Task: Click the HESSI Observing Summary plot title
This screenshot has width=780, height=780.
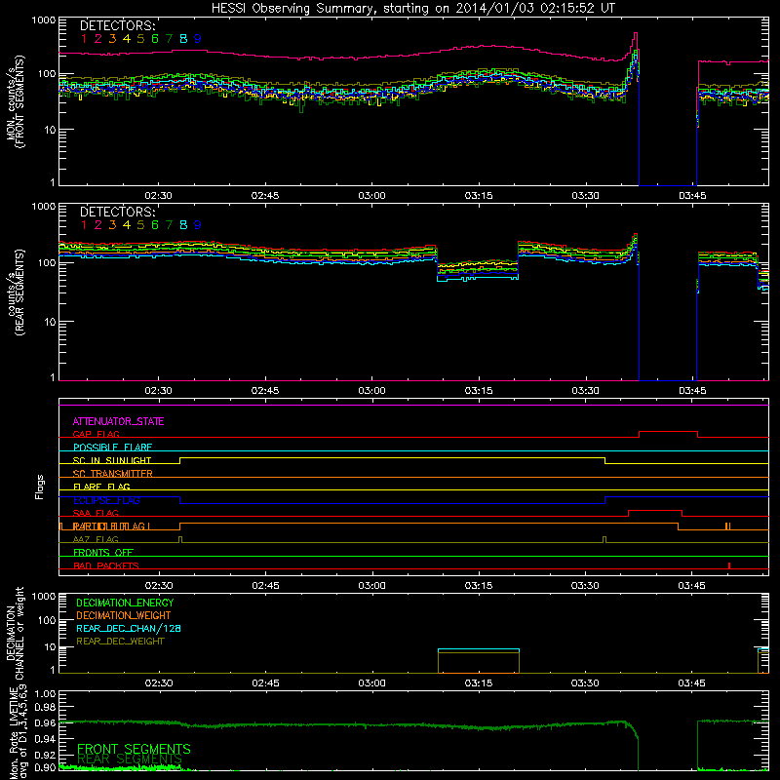Action: click(413, 9)
